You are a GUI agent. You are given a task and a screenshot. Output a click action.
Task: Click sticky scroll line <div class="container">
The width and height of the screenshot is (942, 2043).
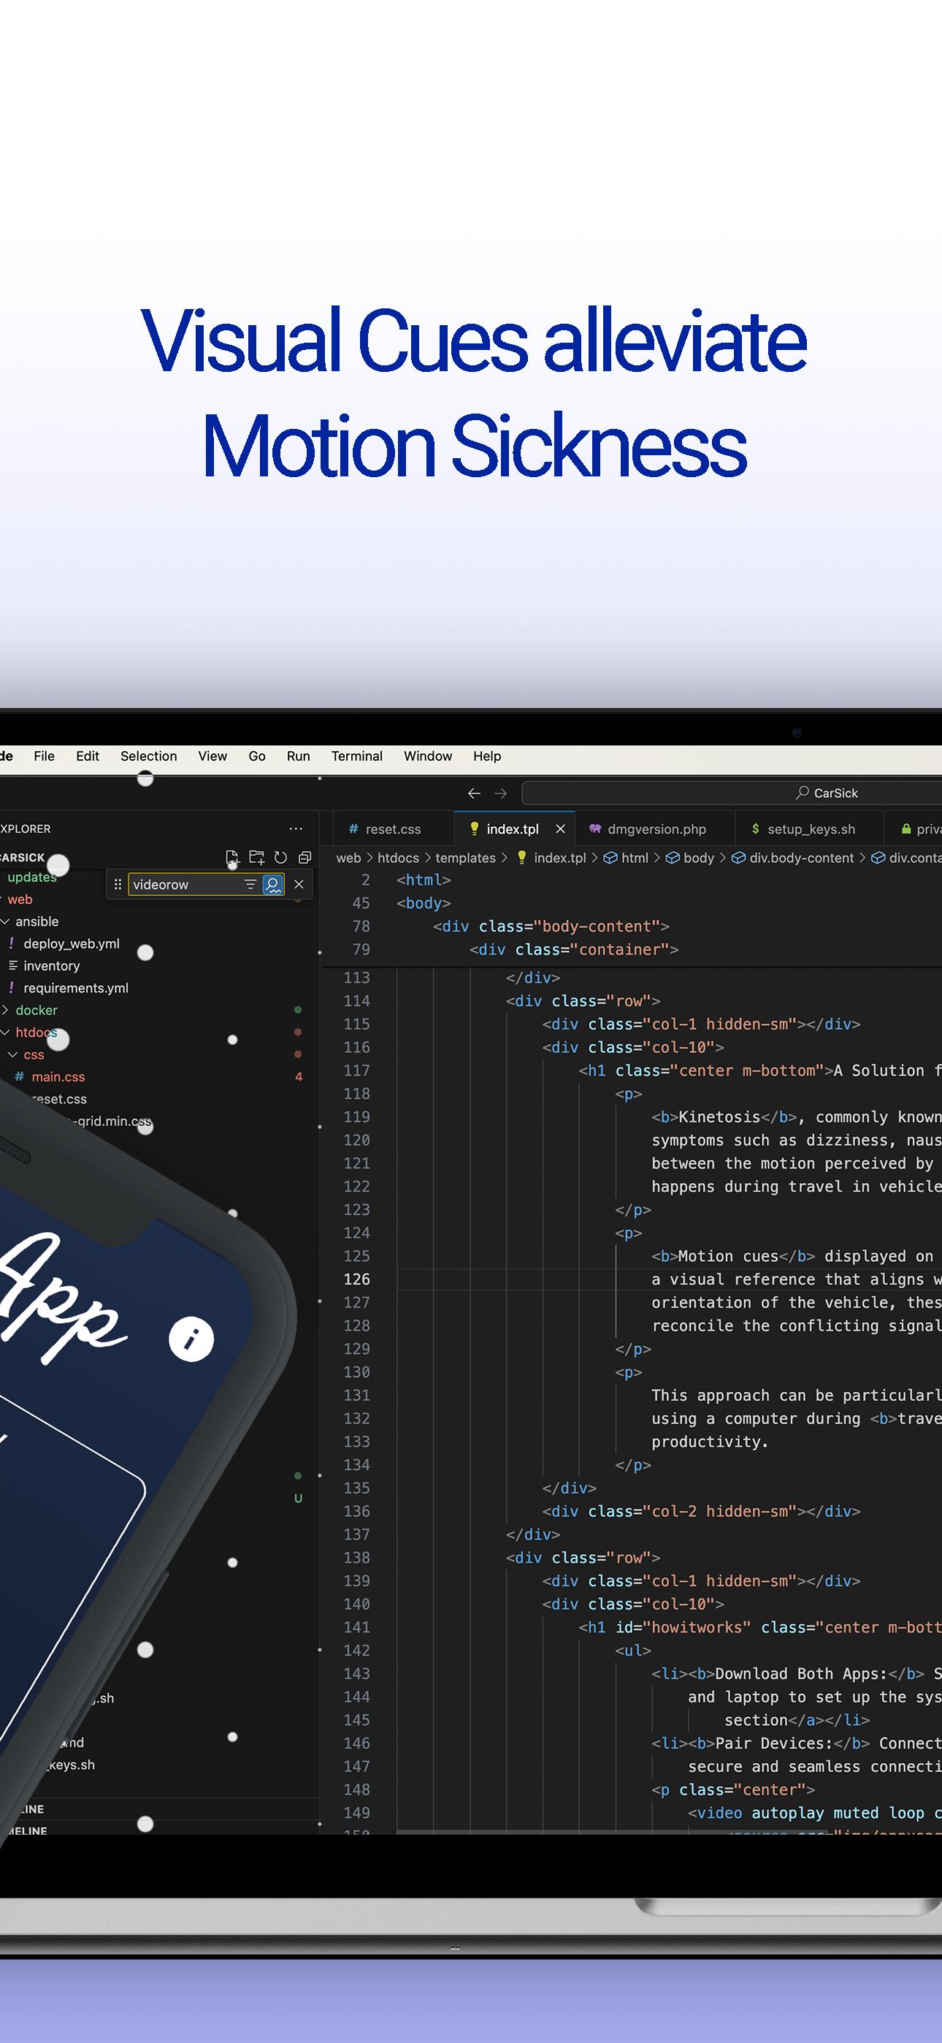(x=574, y=949)
